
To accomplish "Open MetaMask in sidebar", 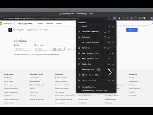I will (105, 37).
